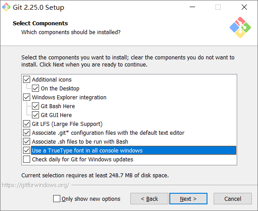The width and height of the screenshot is (258, 211).
Task: Go to Next setup page
Action: [188, 199]
